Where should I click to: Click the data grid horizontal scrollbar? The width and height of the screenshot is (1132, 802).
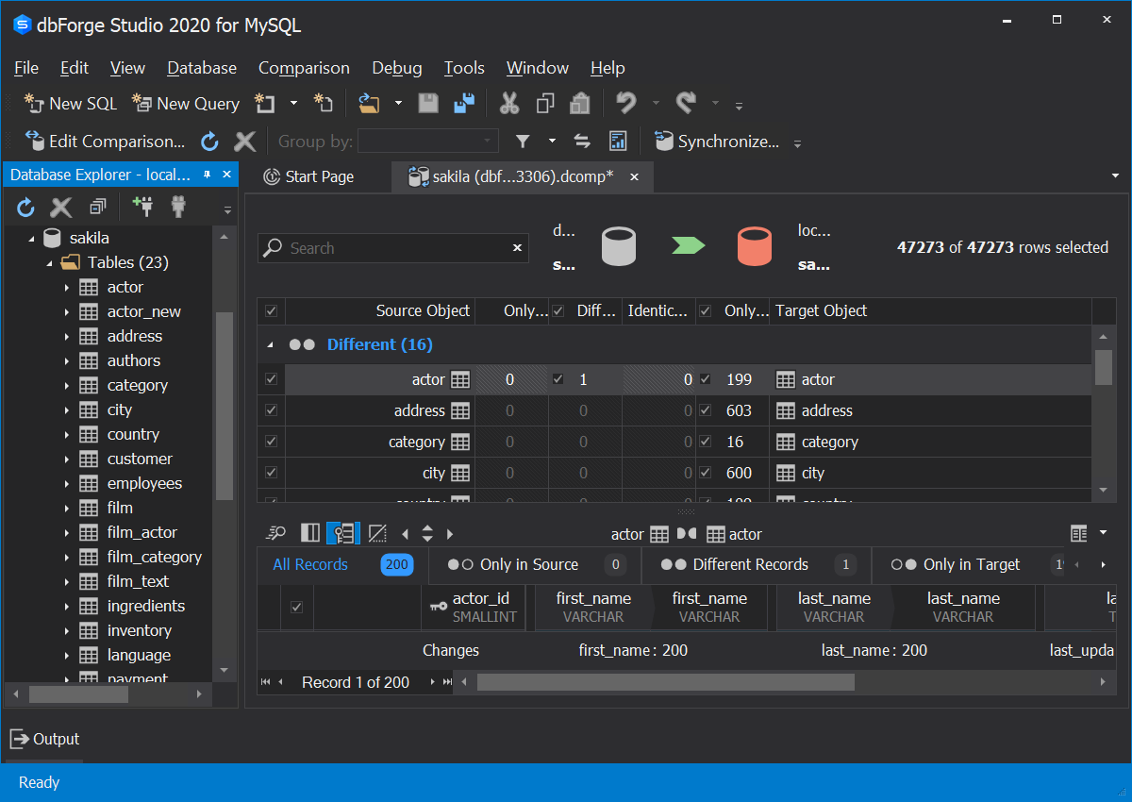[665, 682]
